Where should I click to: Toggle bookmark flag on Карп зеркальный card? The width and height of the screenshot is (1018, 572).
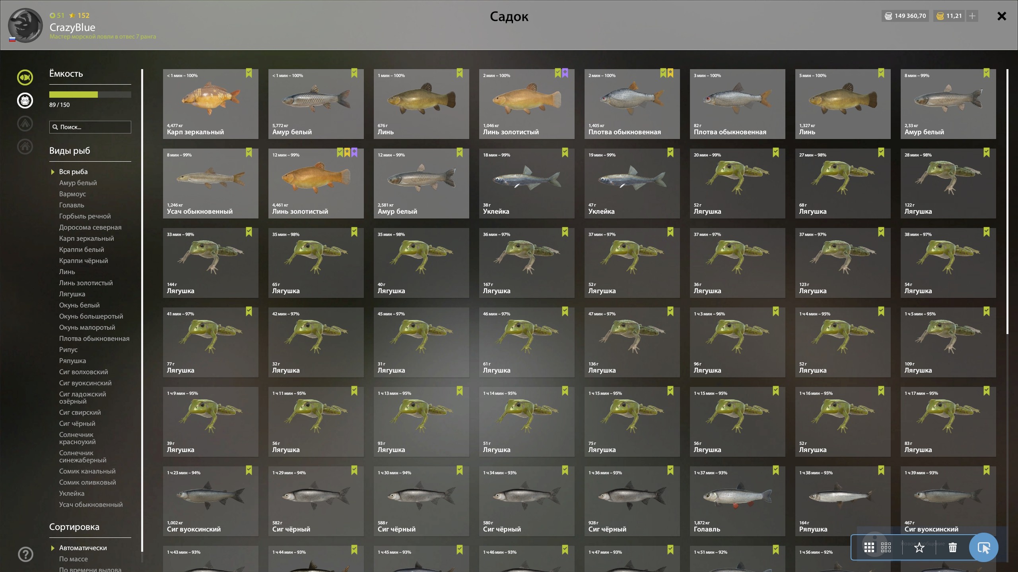249,73
